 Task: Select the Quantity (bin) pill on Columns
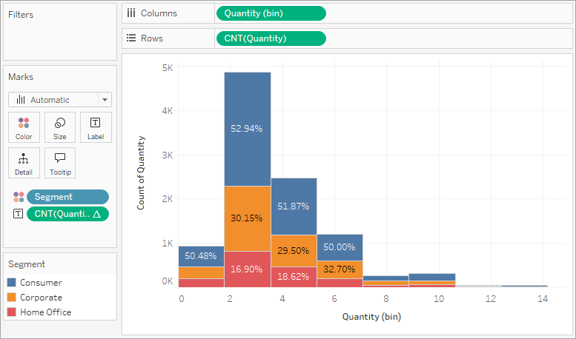(x=271, y=13)
